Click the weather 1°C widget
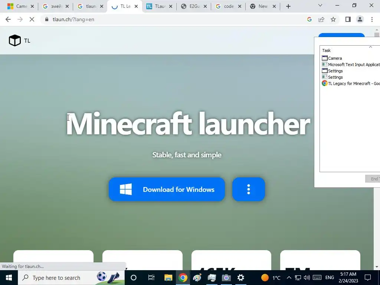This screenshot has height=285, width=380. coord(271,278)
